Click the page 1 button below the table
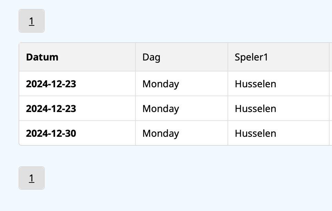The width and height of the screenshot is (332, 211). 31,178
